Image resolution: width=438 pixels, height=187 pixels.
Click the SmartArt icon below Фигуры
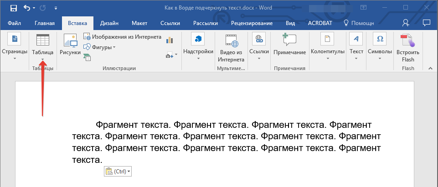87,57
